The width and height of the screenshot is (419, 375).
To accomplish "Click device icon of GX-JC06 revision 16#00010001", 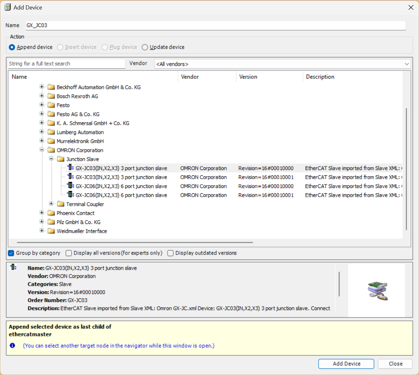I will coord(71,195).
